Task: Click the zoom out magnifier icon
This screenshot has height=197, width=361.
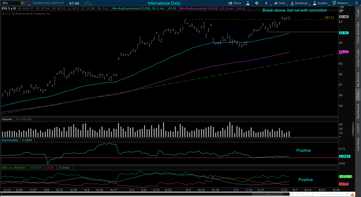Action: [307, 194]
